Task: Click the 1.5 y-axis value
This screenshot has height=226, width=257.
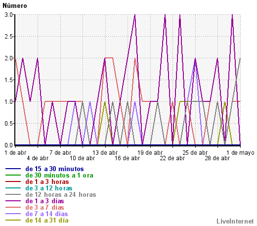Action: pyautogui.click(x=9, y=80)
